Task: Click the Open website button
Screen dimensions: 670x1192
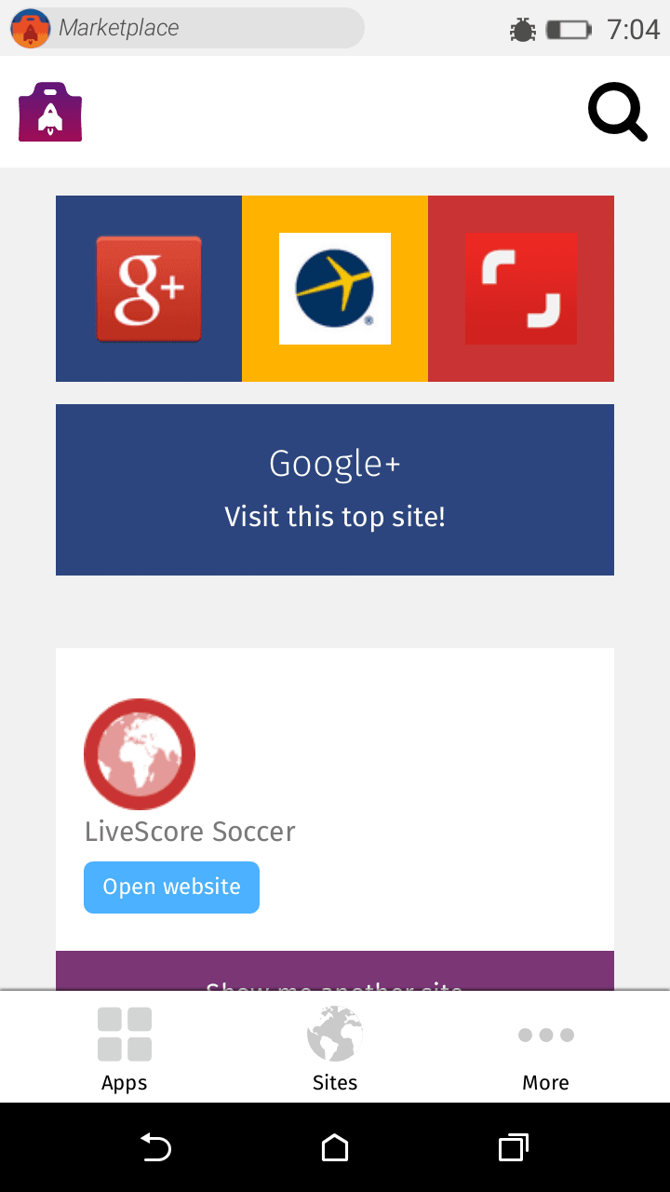Action: click(x=171, y=887)
